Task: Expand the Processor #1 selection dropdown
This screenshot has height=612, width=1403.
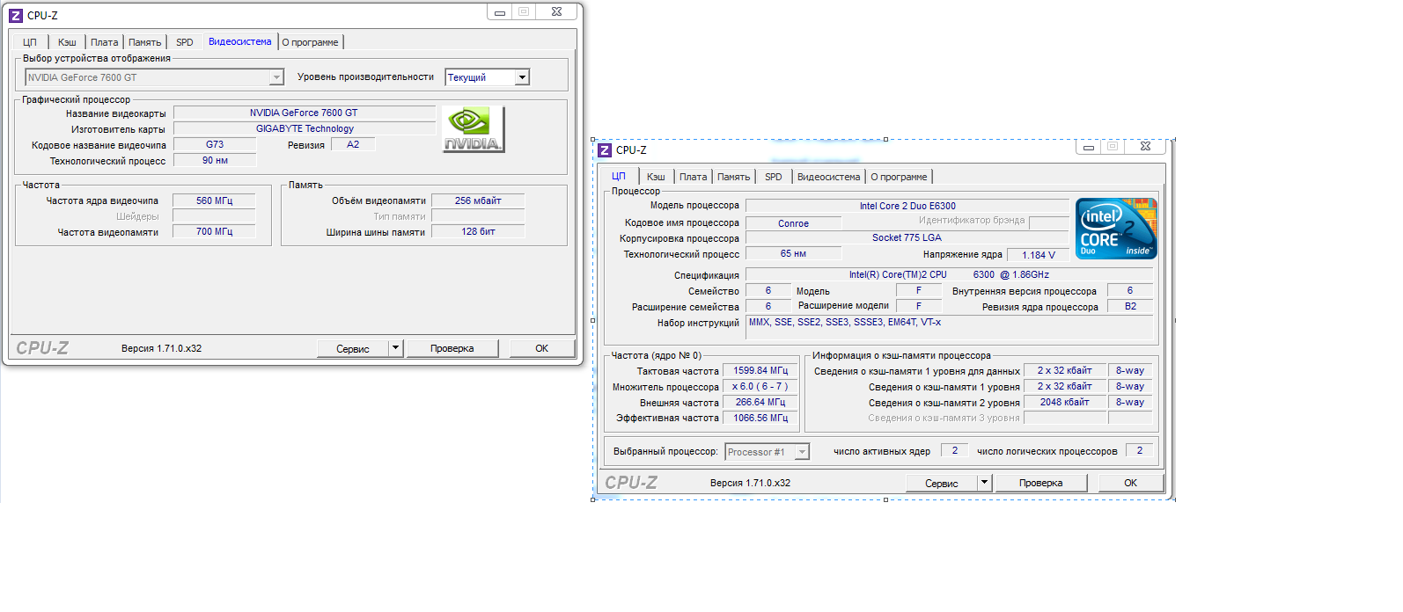Action: click(x=802, y=452)
